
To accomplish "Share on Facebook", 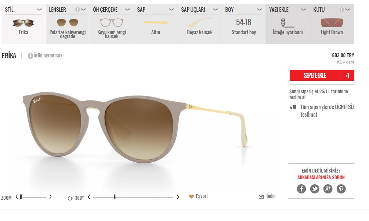I will click(x=301, y=189).
